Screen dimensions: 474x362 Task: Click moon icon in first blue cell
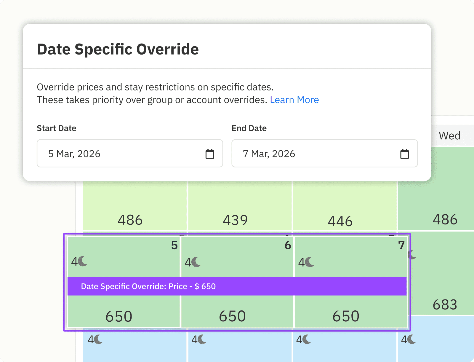click(x=99, y=339)
